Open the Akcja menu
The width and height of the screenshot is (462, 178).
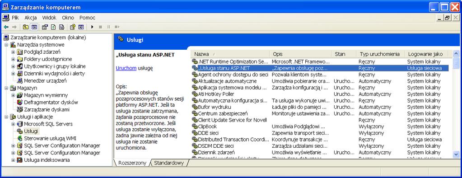click(x=31, y=18)
